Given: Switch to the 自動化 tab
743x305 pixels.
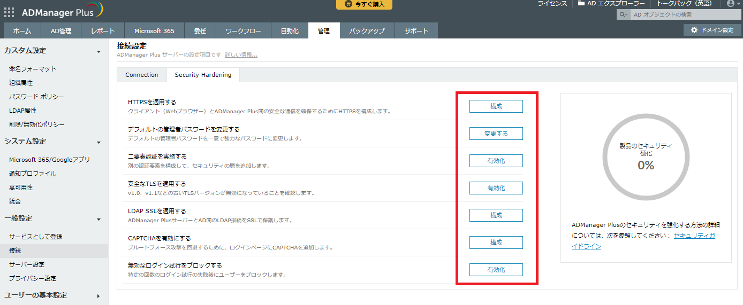Looking at the screenshot, I should [x=290, y=31].
